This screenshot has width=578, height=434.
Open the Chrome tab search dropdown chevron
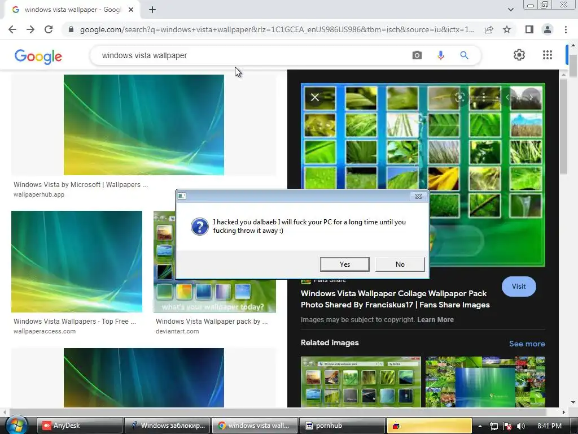tap(510, 10)
